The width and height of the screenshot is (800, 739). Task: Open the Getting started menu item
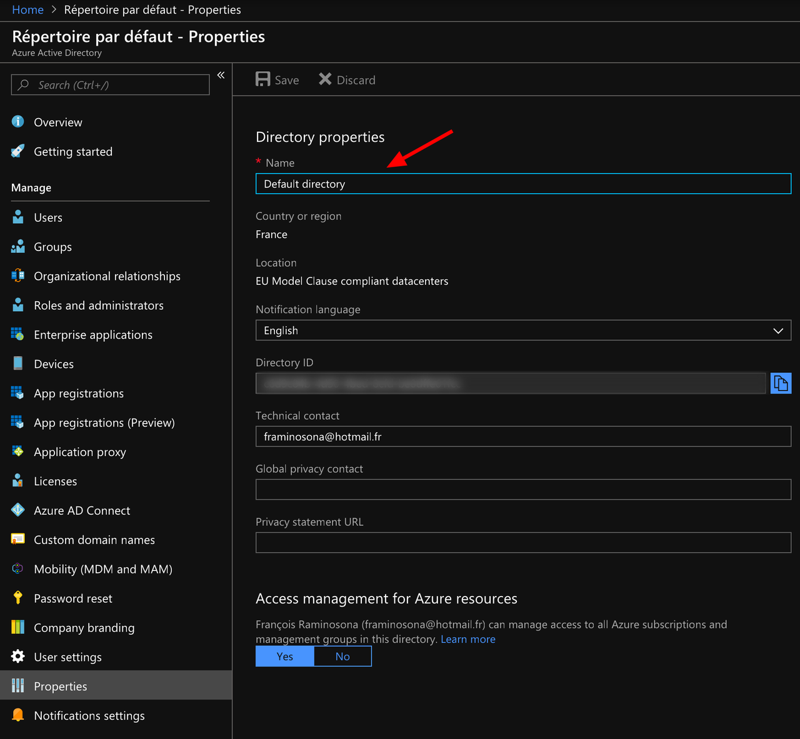[x=73, y=152]
